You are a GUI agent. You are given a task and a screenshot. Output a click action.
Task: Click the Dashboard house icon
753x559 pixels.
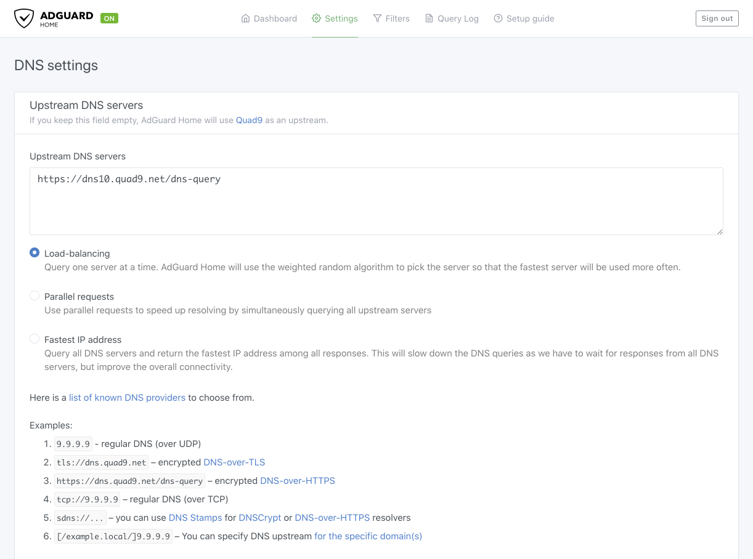pyautogui.click(x=246, y=18)
